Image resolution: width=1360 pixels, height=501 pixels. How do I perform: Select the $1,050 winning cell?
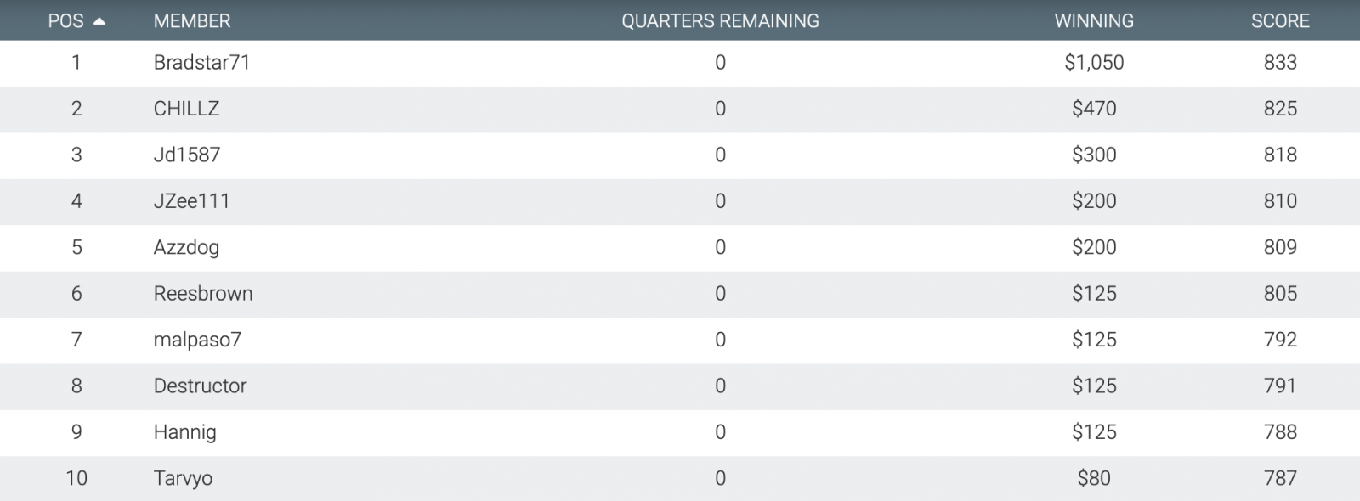(1094, 63)
